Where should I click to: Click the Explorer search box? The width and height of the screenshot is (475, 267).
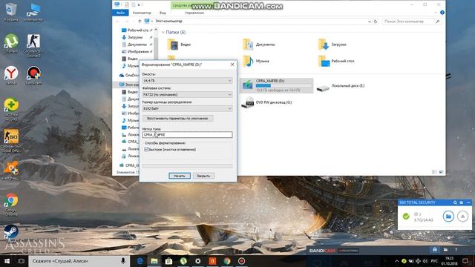411,22
